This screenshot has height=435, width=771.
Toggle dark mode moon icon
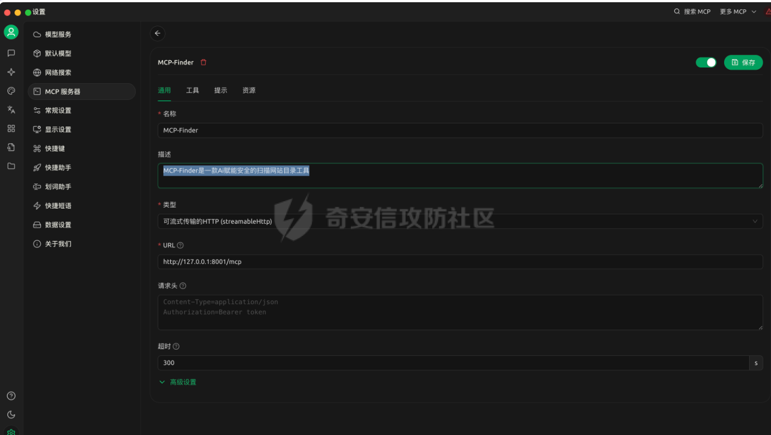coord(11,415)
